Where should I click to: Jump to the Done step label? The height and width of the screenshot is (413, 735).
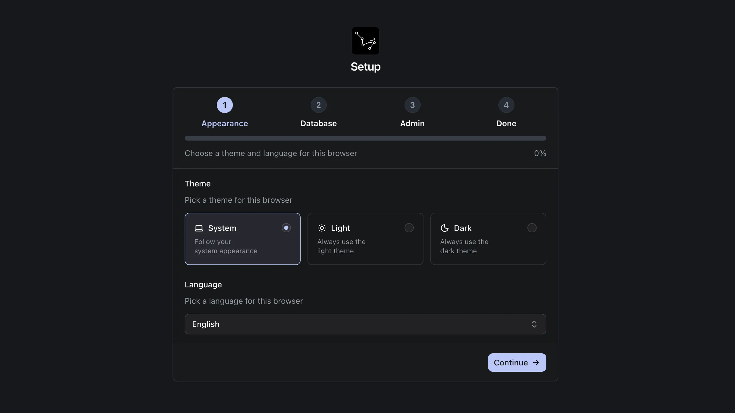pos(506,123)
